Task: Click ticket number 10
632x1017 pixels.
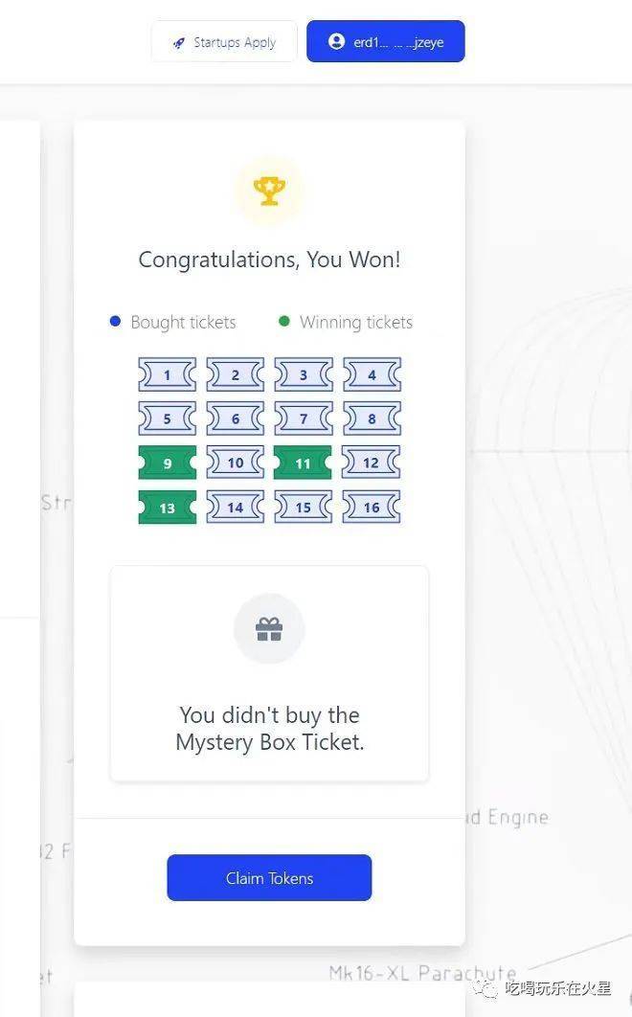Action: tap(236, 463)
